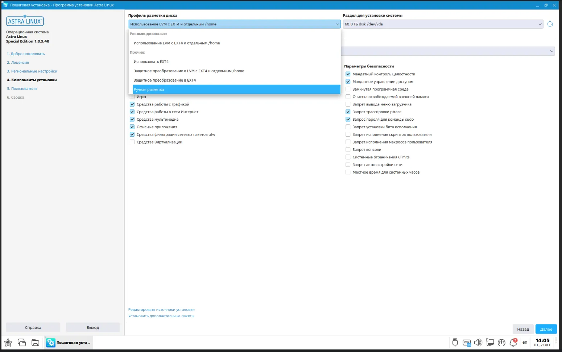
Task: Enable Запрет консоли checkbox
Action: [348, 150]
